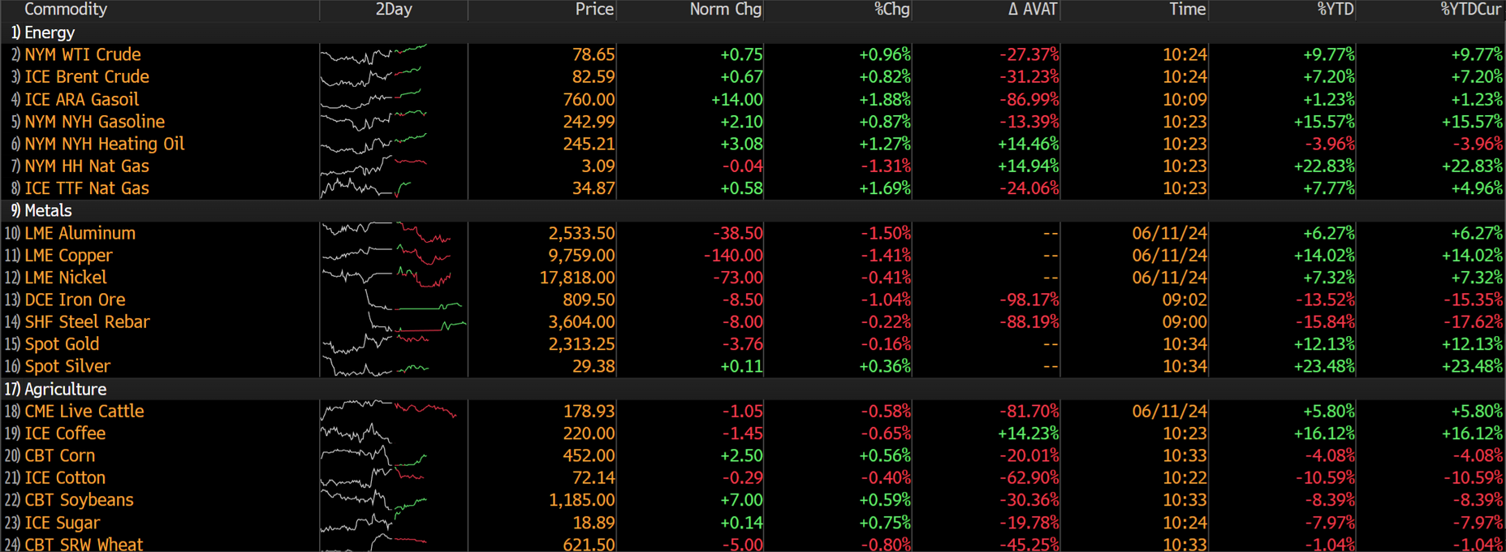Sort by the %Chg column header

(891, 10)
